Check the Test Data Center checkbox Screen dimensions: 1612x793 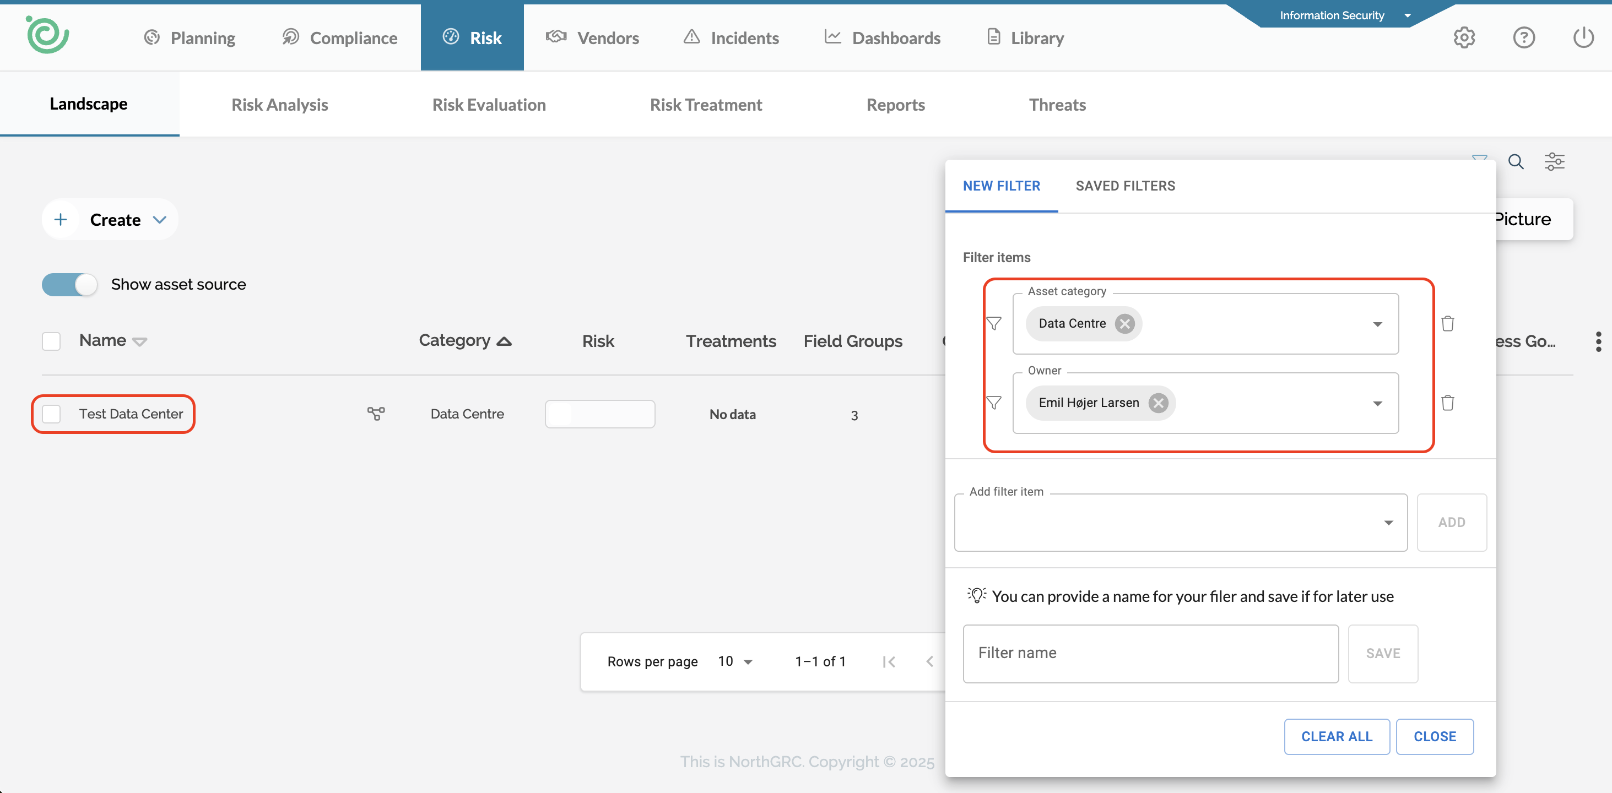pyautogui.click(x=51, y=414)
